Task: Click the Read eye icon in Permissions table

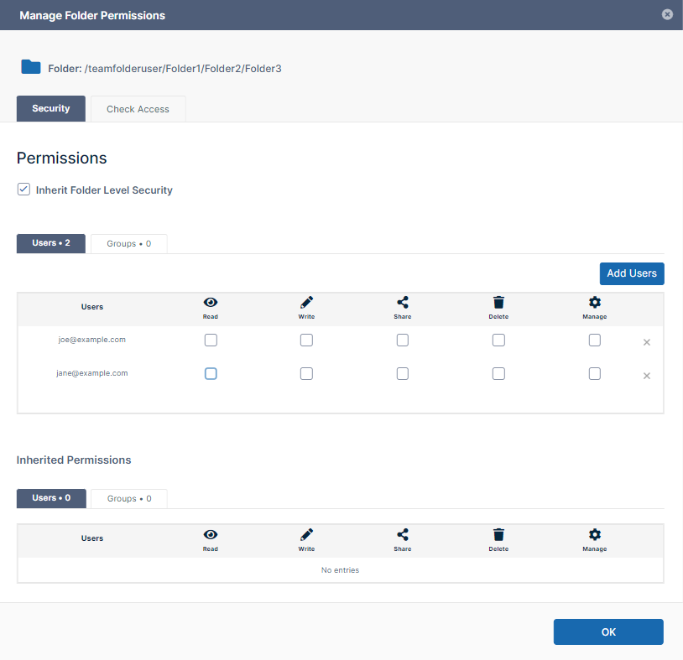Action: coord(211,303)
